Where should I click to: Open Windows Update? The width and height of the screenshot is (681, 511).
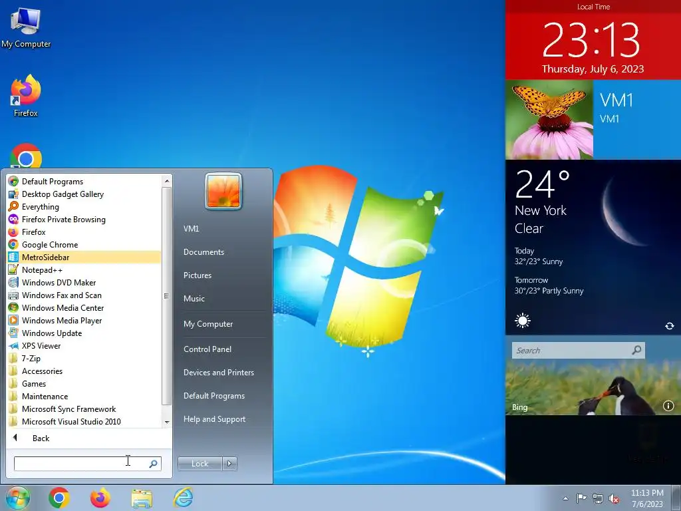(84, 333)
